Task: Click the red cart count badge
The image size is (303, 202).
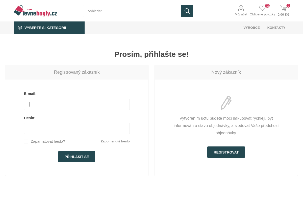Action: pos(288,6)
